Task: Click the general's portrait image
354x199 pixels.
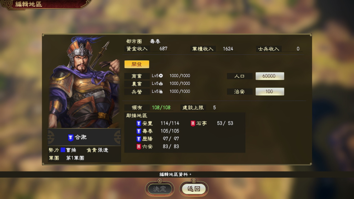Action: coord(84,82)
